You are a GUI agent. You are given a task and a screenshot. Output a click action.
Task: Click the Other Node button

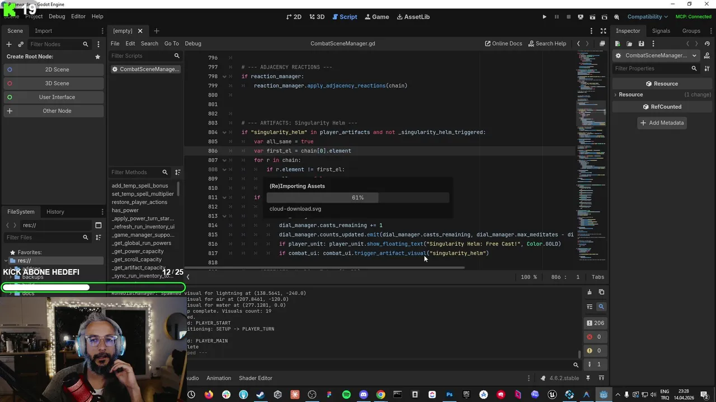click(x=54, y=111)
